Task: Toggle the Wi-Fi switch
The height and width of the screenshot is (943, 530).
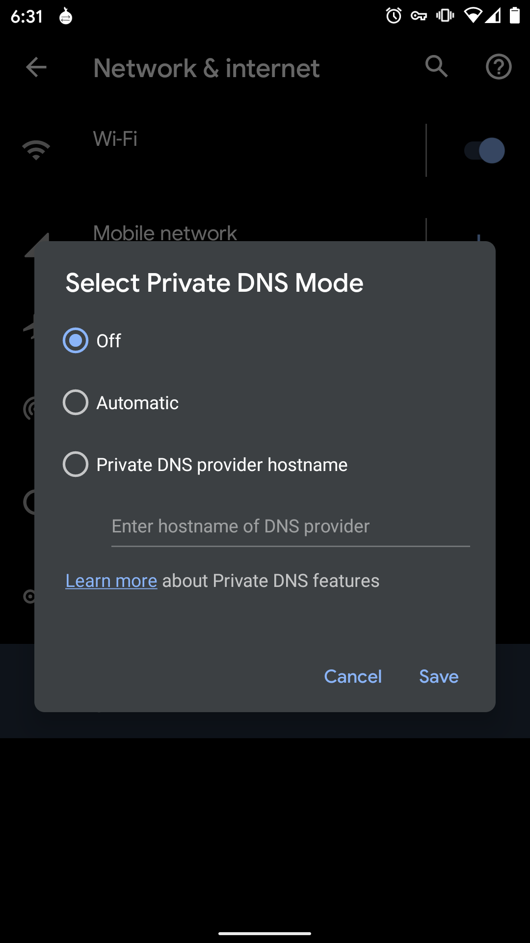Action: (484, 150)
